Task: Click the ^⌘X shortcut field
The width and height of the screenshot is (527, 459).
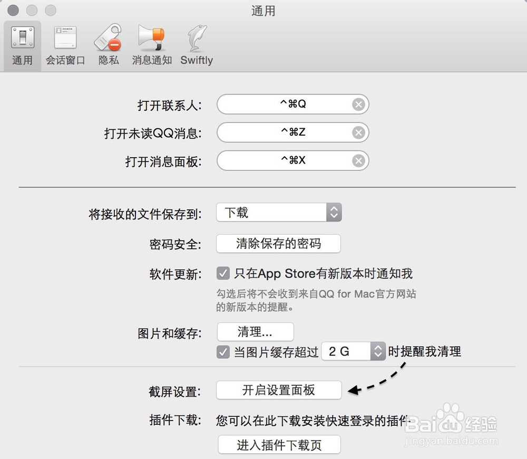Action: (x=292, y=160)
